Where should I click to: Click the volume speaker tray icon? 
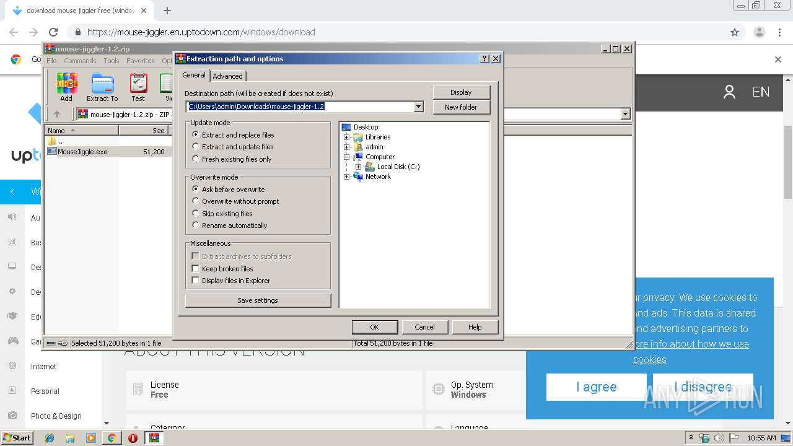(719, 438)
